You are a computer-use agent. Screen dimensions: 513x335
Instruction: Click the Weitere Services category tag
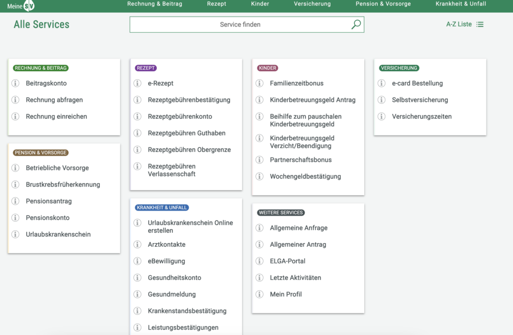(281, 213)
